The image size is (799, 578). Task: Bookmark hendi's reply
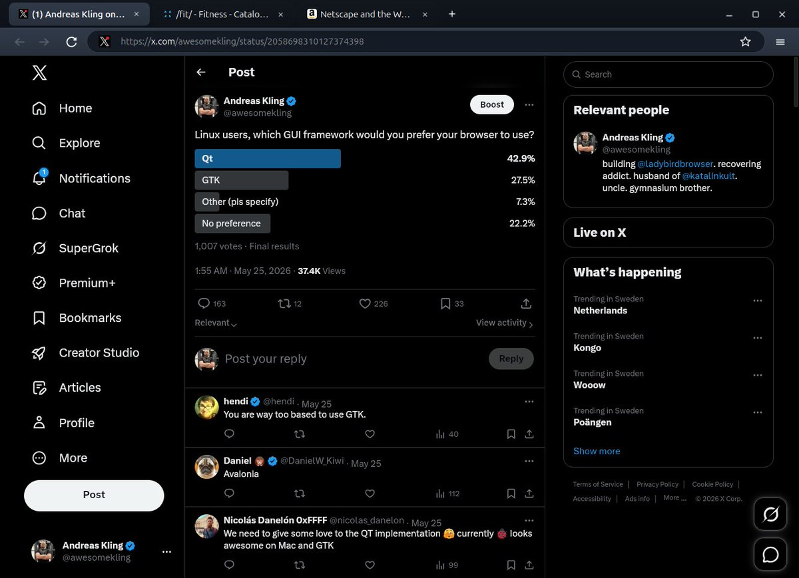point(511,434)
